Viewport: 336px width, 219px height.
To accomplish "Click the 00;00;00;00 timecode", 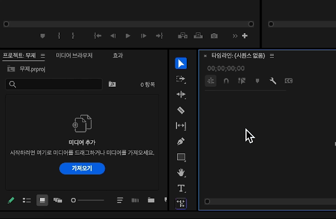I will 226,68.
